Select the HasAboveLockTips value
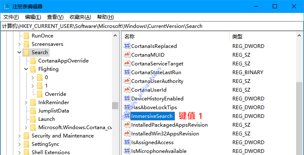 (154, 107)
